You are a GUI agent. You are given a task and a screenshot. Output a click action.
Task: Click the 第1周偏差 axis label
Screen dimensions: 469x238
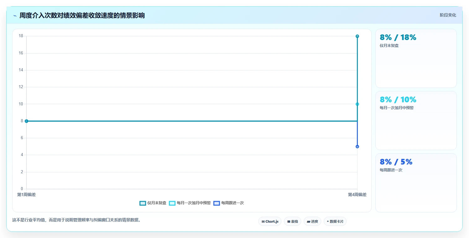(27, 195)
